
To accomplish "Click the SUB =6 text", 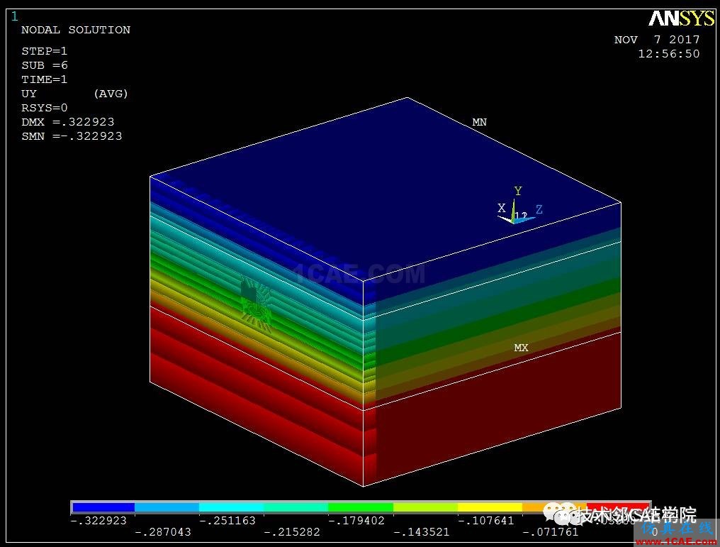I will click(x=45, y=65).
